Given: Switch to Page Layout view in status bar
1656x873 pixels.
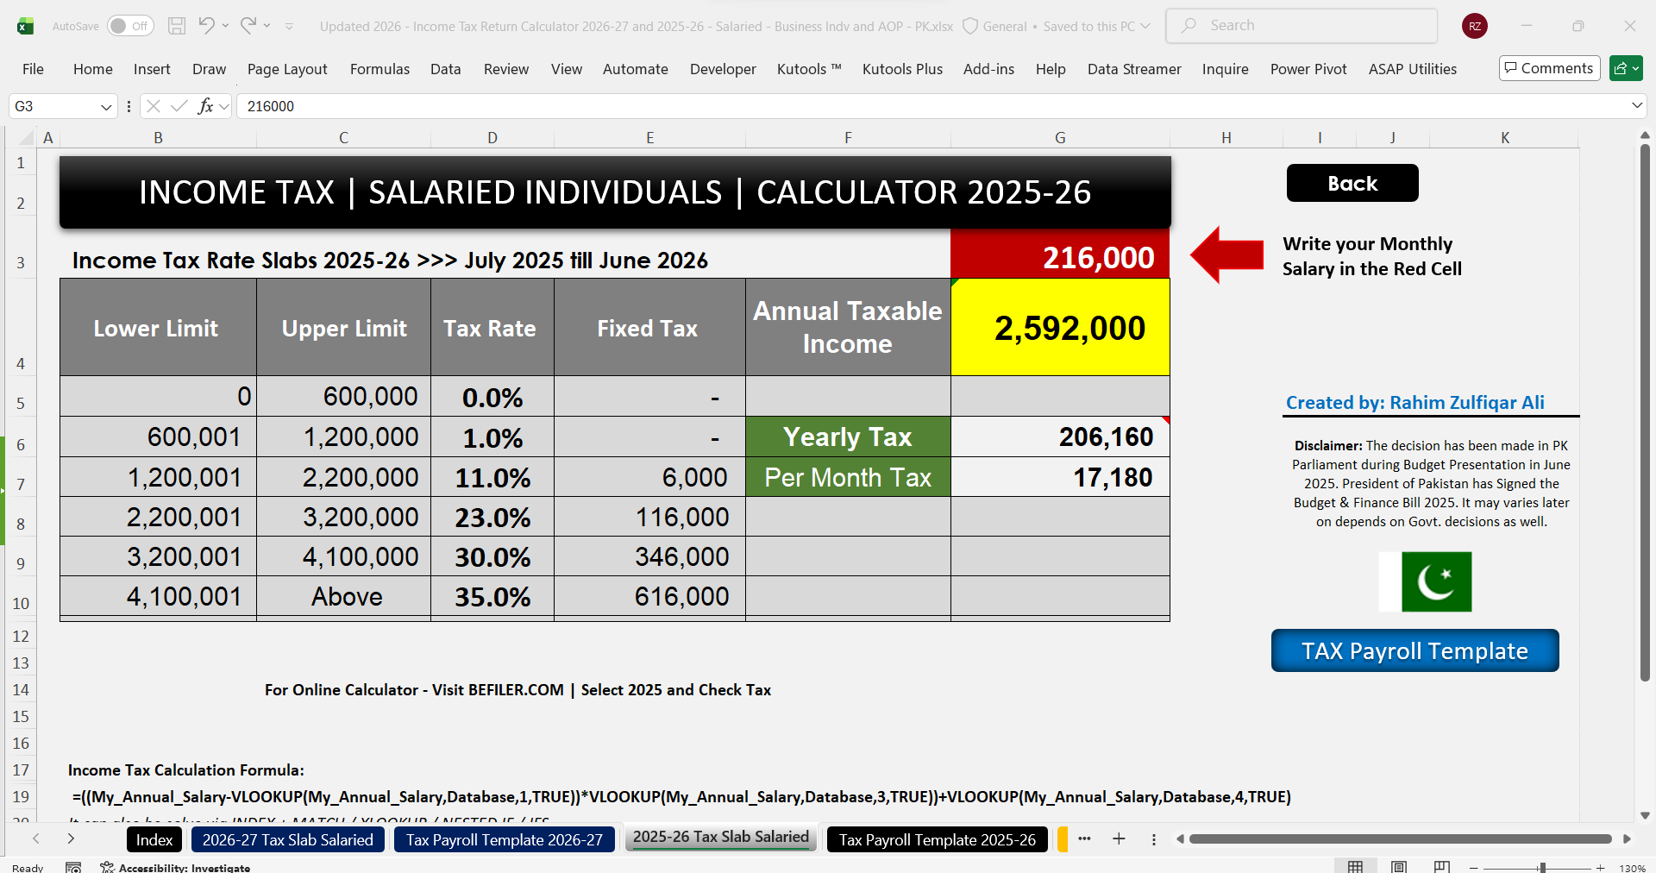Looking at the screenshot, I should pos(1399,867).
